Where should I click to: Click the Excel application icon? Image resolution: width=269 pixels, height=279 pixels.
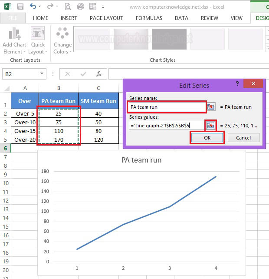pos(8,7)
